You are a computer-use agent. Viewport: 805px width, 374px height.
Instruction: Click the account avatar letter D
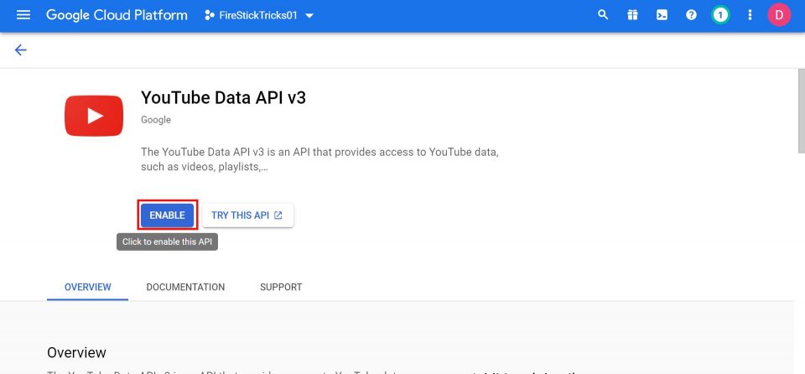pyautogui.click(x=779, y=15)
